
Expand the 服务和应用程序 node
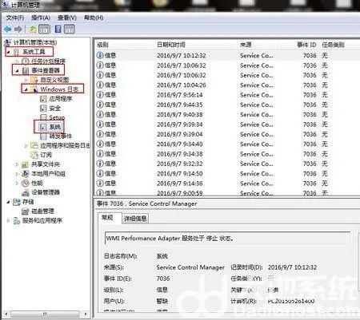[8, 221]
